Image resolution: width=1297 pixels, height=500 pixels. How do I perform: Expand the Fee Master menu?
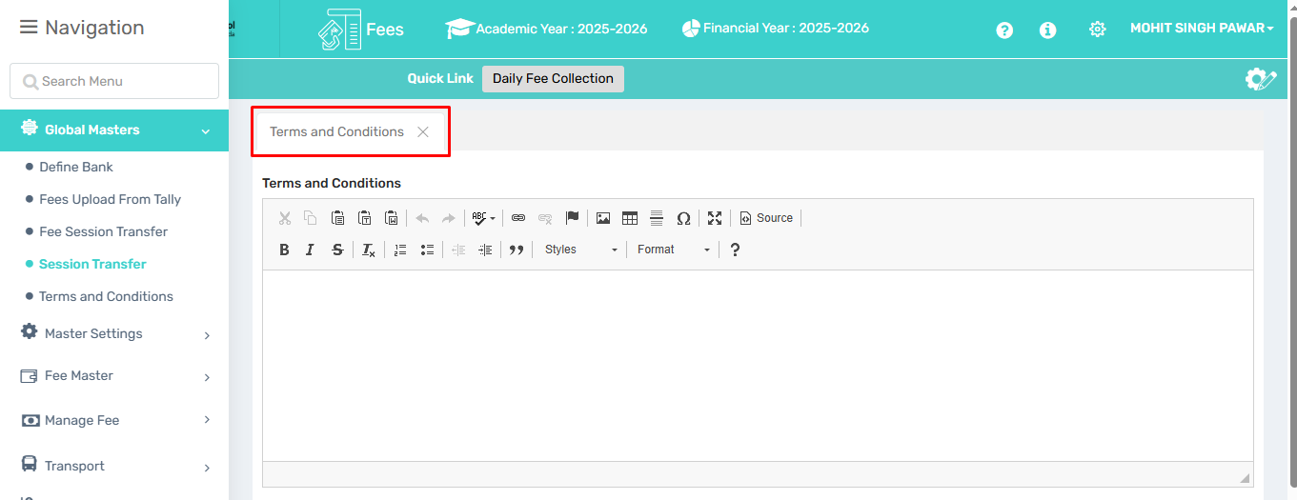(x=114, y=376)
